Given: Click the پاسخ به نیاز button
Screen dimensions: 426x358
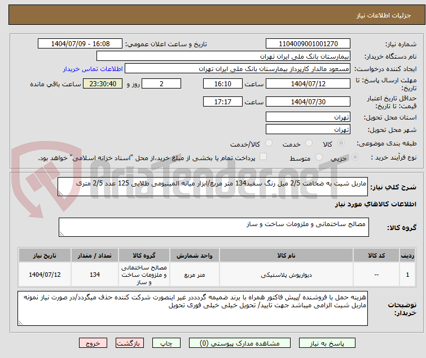Looking at the screenshot, I should pos(327,343).
